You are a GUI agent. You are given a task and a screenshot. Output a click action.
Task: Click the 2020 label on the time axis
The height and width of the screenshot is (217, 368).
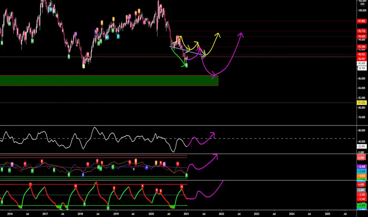coord(151,214)
